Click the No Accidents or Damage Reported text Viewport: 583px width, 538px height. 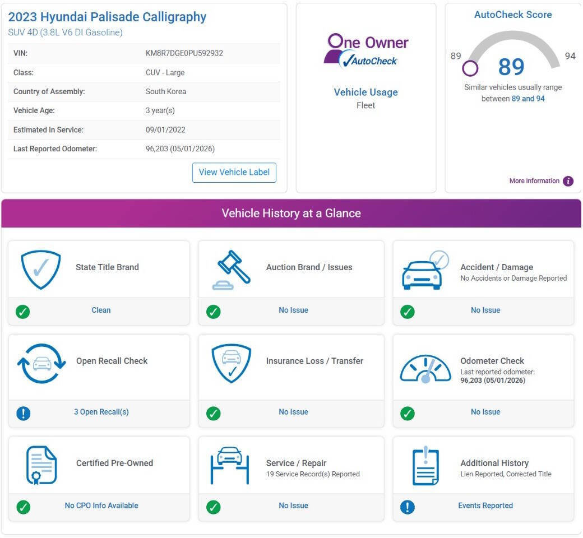tap(513, 278)
